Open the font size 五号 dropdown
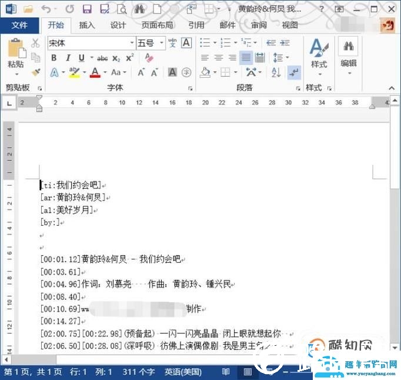This screenshot has width=401, height=380. click(162, 43)
